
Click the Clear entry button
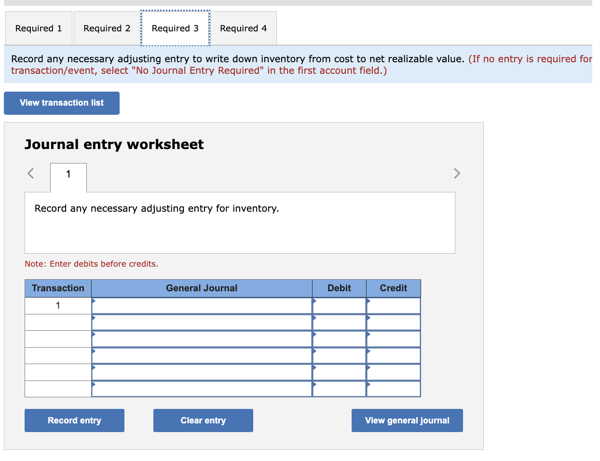coord(203,420)
